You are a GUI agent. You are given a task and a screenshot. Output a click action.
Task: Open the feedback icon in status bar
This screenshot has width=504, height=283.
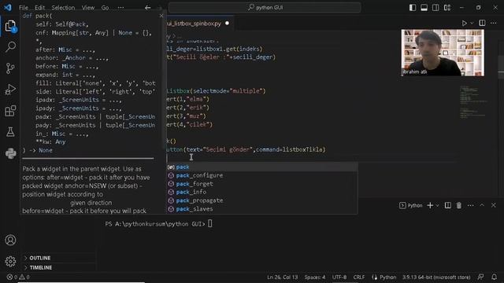(x=481, y=277)
